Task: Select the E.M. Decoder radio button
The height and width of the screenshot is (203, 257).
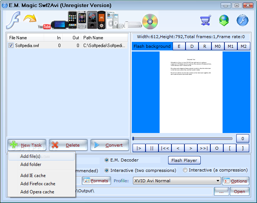Action: click(107, 160)
